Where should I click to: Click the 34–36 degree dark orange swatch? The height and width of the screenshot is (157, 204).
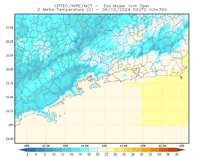[163, 150]
